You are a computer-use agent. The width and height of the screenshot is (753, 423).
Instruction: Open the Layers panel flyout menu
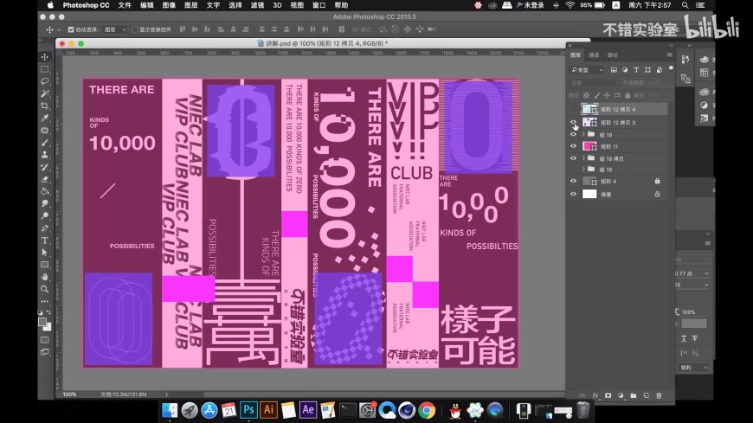(669, 54)
